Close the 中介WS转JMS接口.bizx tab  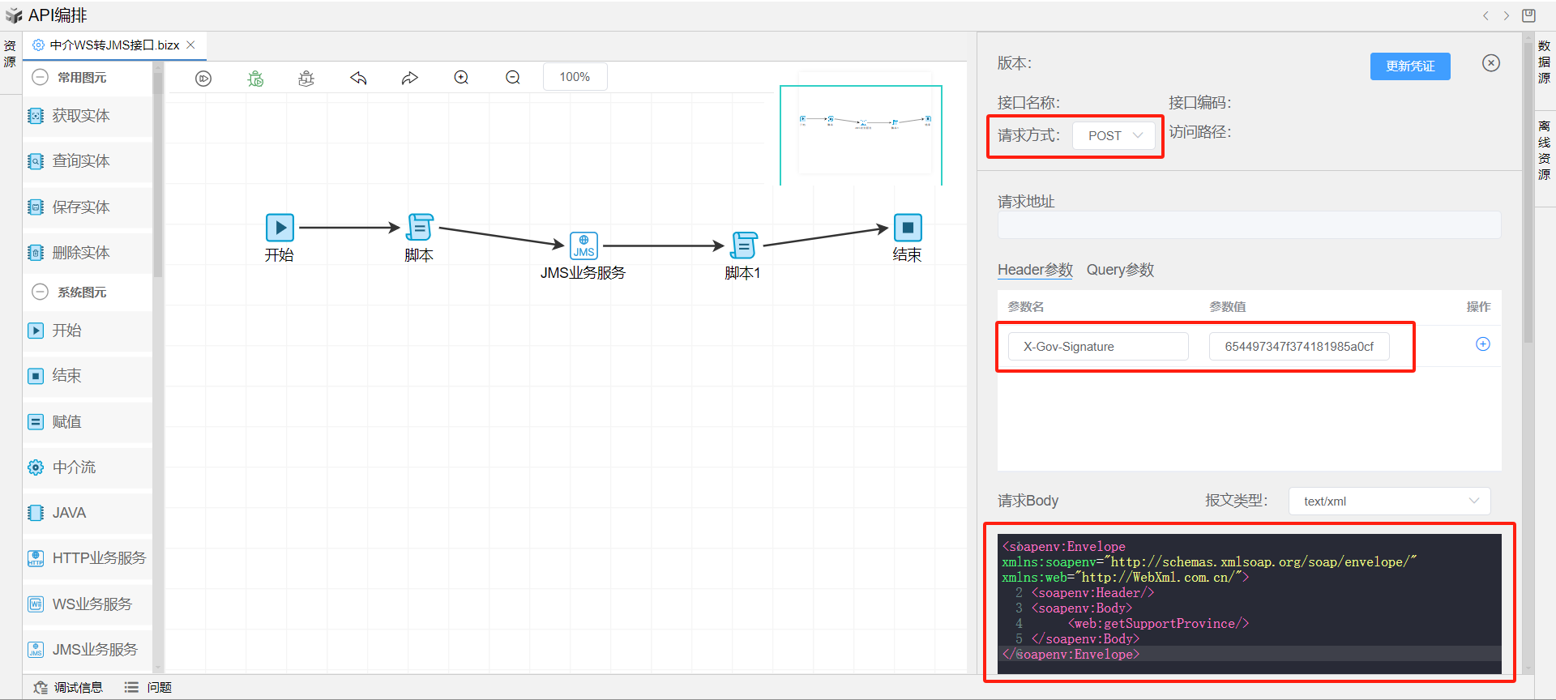[x=191, y=45]
